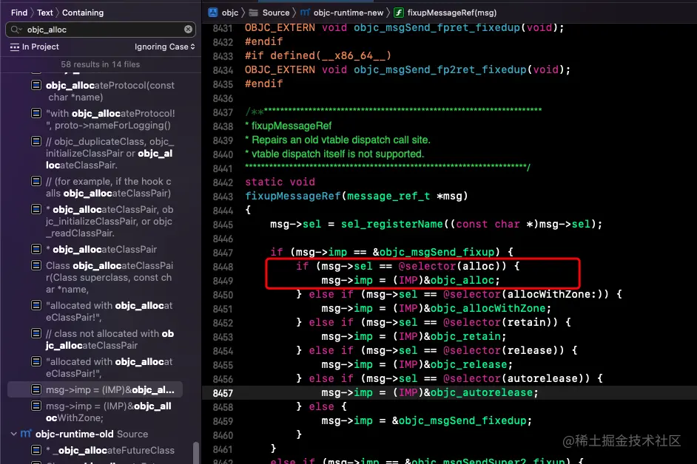Click objc_autorelease identifier on line 8457
The image size is (697, 464).
tap(482, 392)
